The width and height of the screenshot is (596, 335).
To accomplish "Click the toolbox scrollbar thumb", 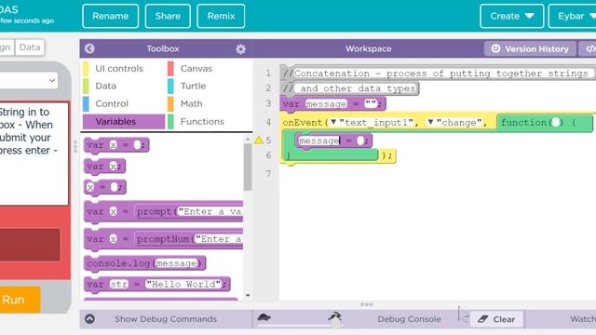I will (248, 167).
